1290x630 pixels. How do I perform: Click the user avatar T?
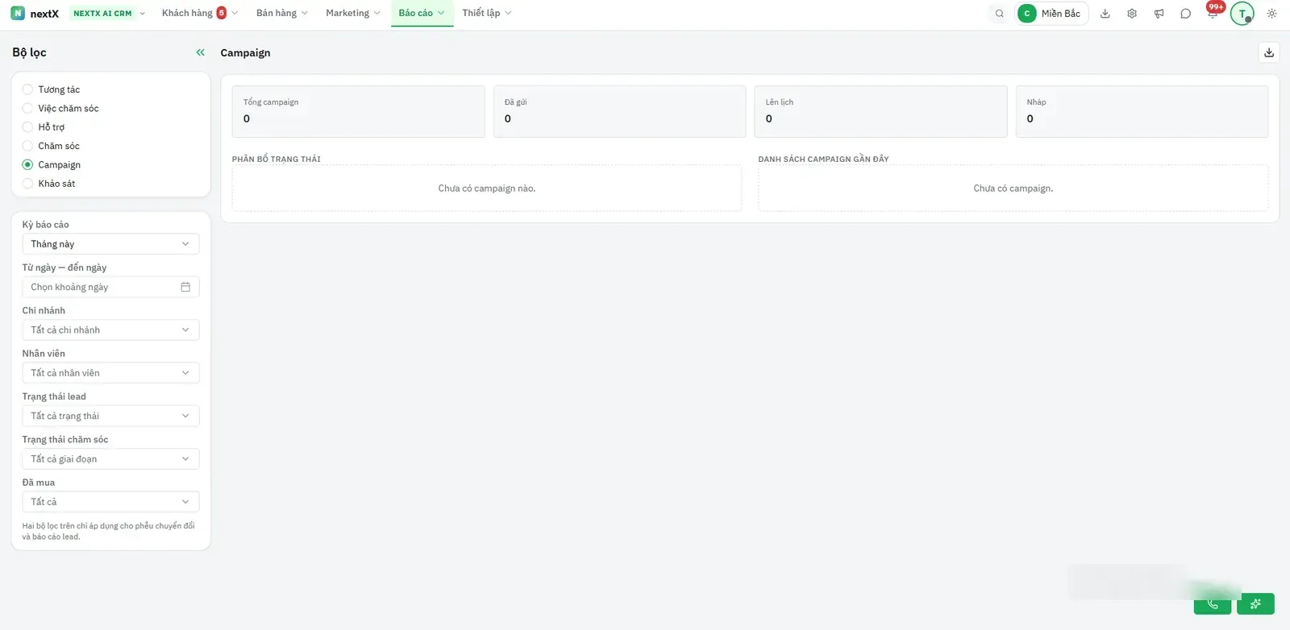[1242, 14]
